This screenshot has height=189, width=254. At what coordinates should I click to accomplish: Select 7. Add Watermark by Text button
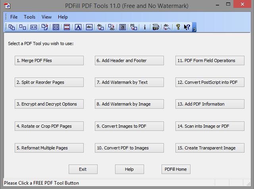click(x=129, y=82)
